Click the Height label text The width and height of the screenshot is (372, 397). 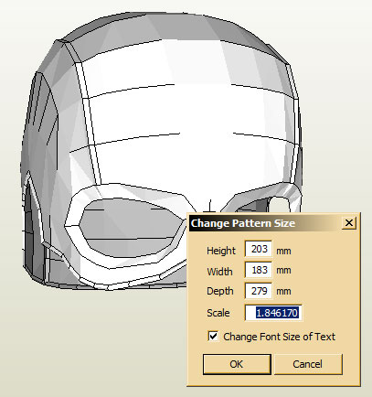[x=221, y=251]
